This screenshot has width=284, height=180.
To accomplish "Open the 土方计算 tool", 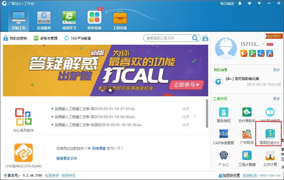I will click(270, 159).
